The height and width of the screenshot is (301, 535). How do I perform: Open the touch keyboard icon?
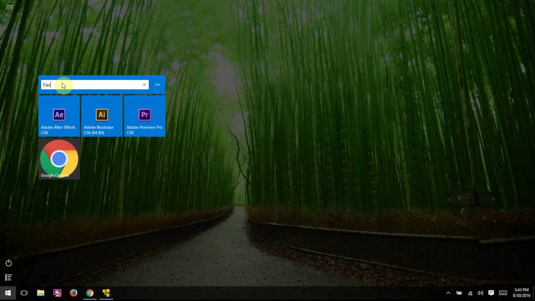tap(503, 293)
